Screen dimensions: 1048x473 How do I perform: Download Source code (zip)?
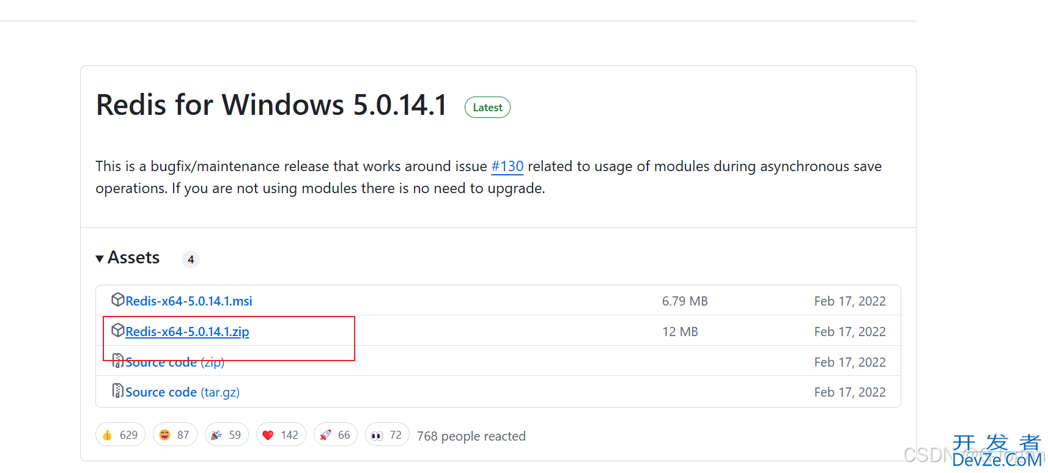point(175,362)
